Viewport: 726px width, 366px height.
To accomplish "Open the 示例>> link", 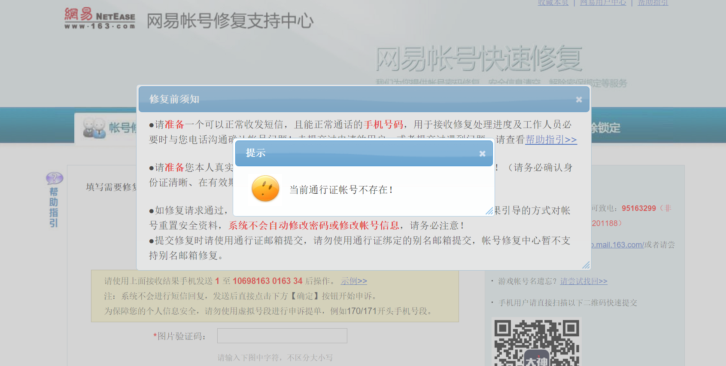I will pos(354,281).
